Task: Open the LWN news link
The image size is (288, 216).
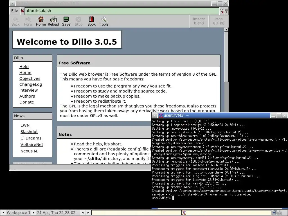Action: 25,125
